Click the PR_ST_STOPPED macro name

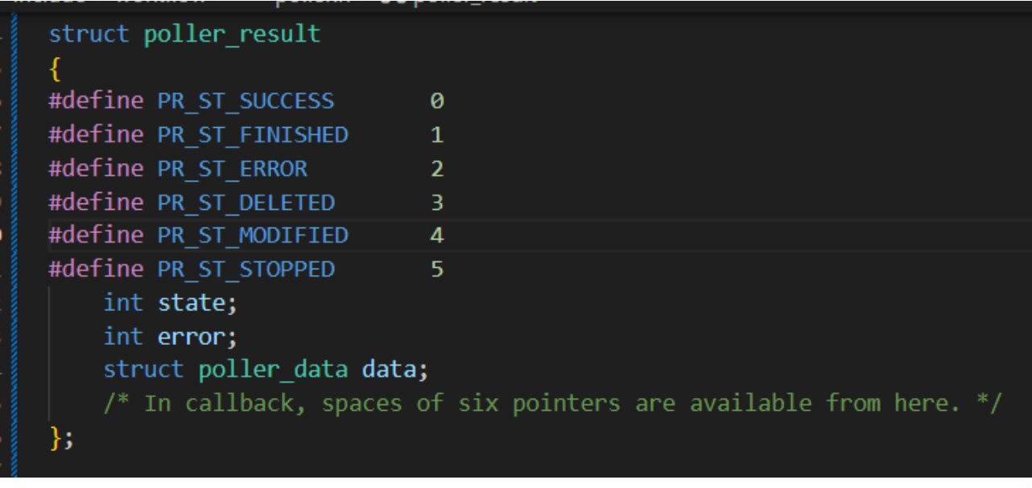click(x=246, y=269)
